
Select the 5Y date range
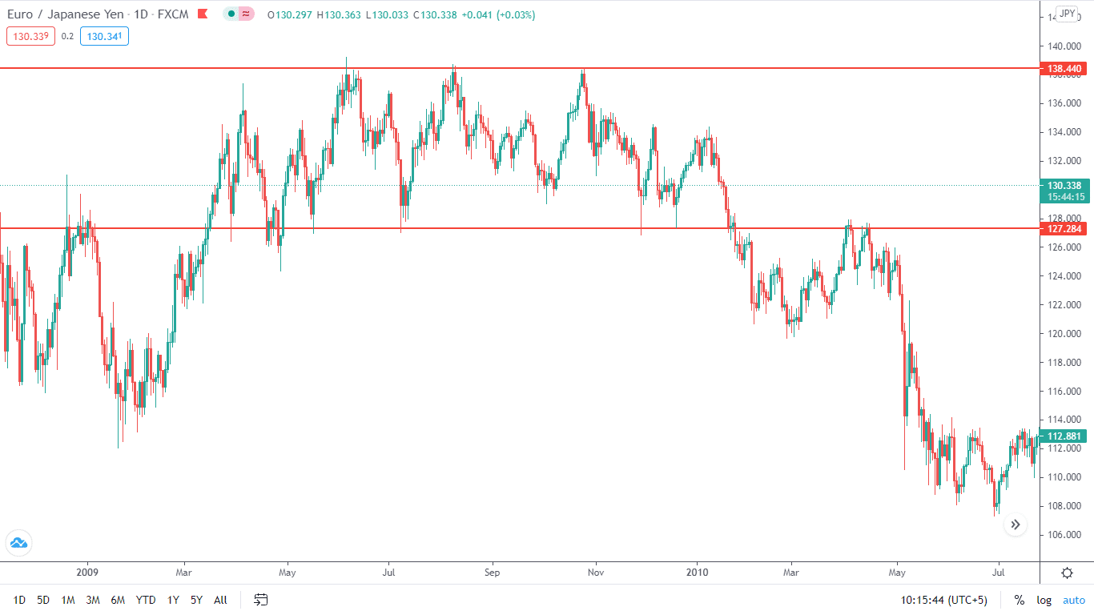[196, 600]
